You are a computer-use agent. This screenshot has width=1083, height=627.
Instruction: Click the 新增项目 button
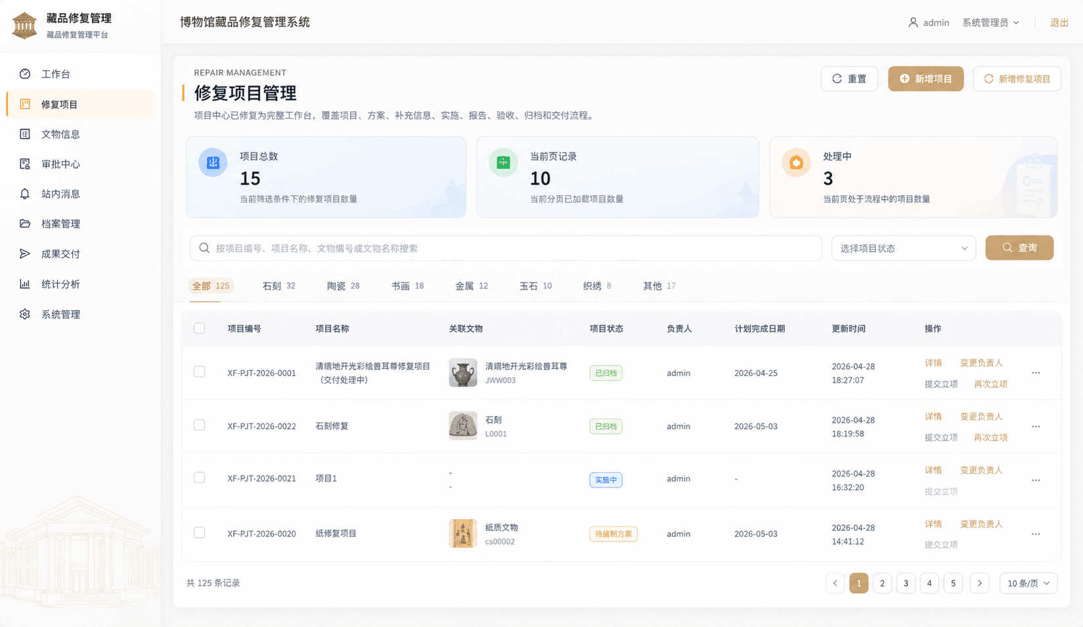coord(925,79)
